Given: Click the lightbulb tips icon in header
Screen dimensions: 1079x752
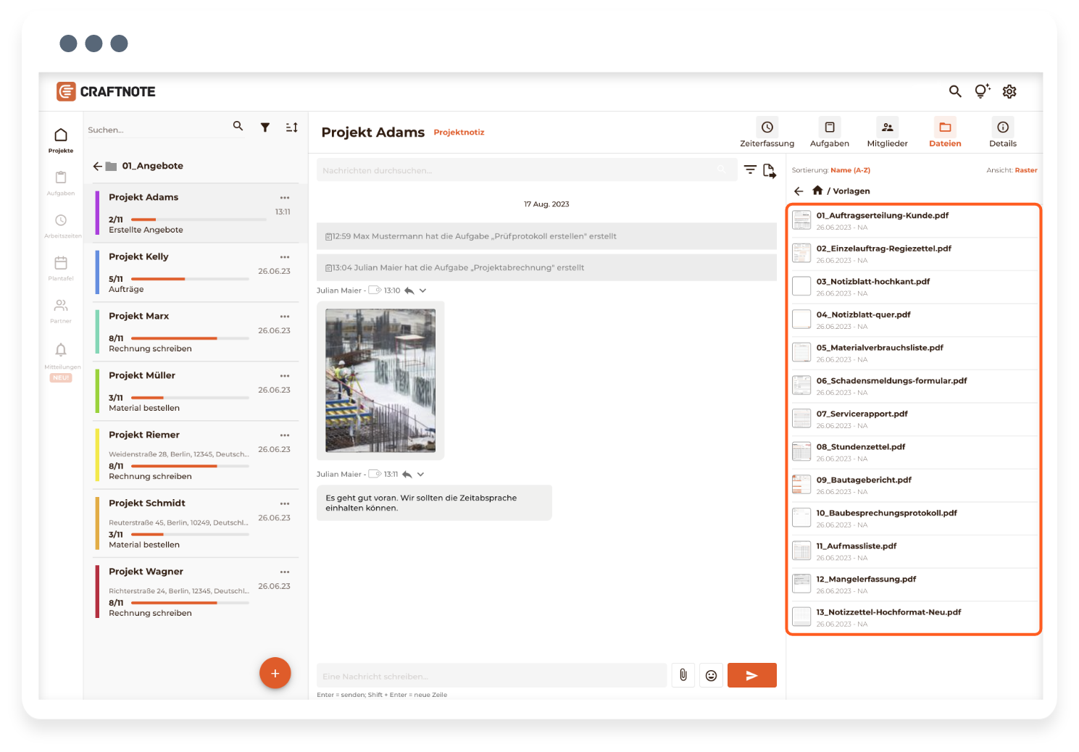Looking at the screenshot, I should (982, 91).
